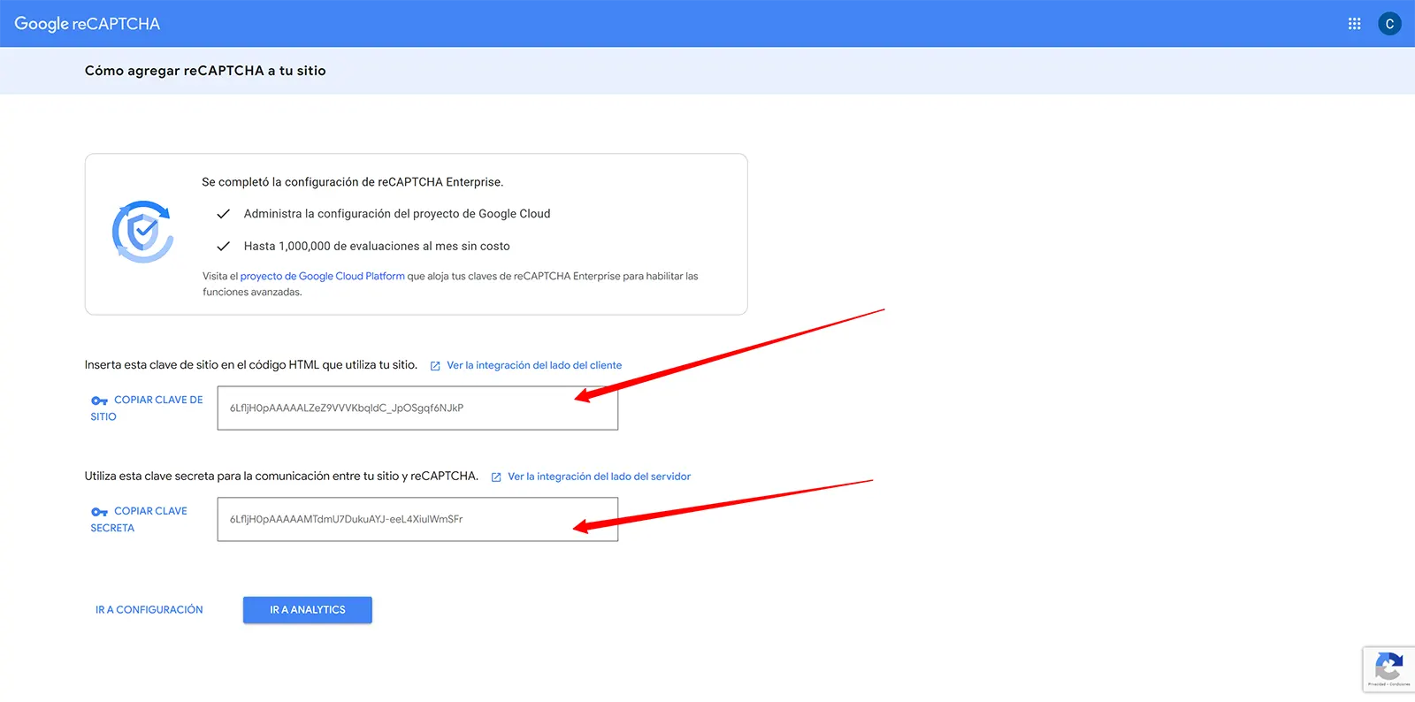Image resolution: width=1415 pixels, height=702 pixels.
Task: Click external-link icon for server-side integration
Action: tap(496, 477)
